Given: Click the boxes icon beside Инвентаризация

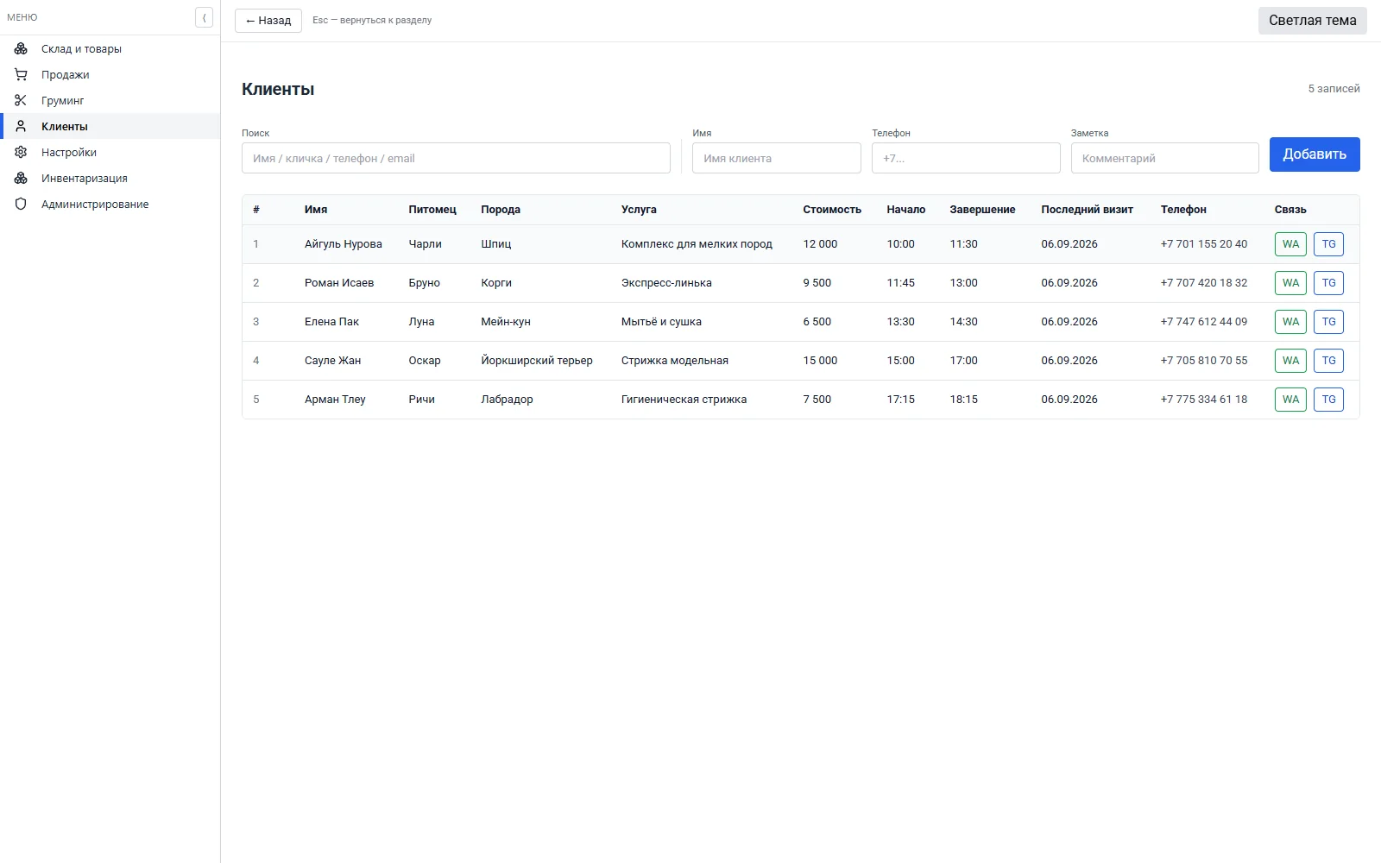Looking at the screenshot, I should click(21, 178).
